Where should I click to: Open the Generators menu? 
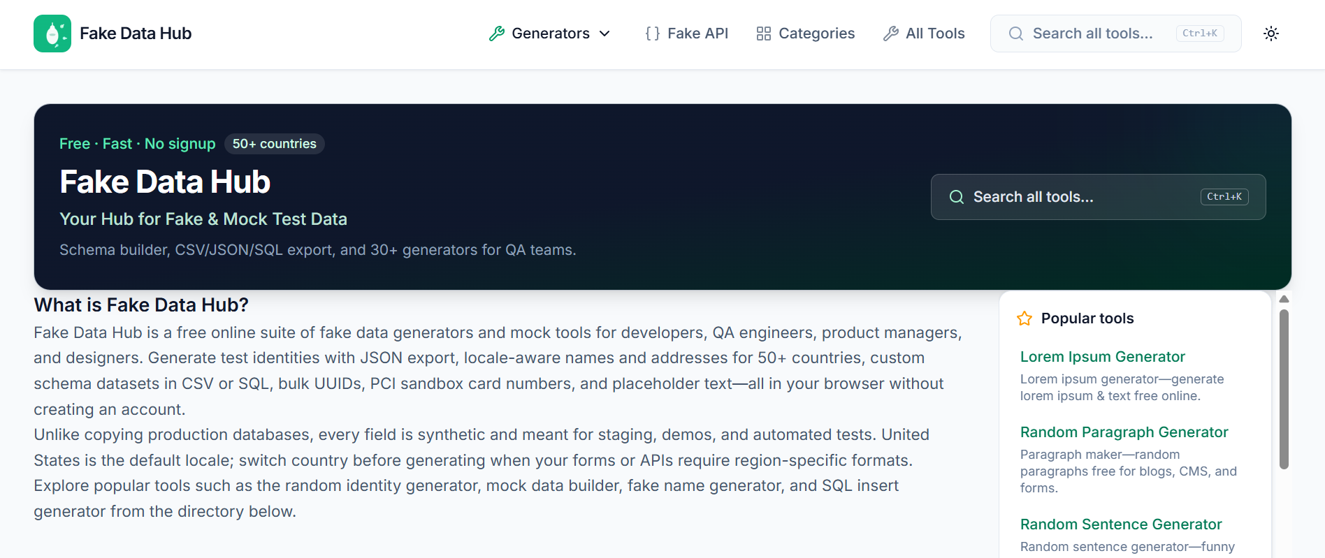point(550,34)
